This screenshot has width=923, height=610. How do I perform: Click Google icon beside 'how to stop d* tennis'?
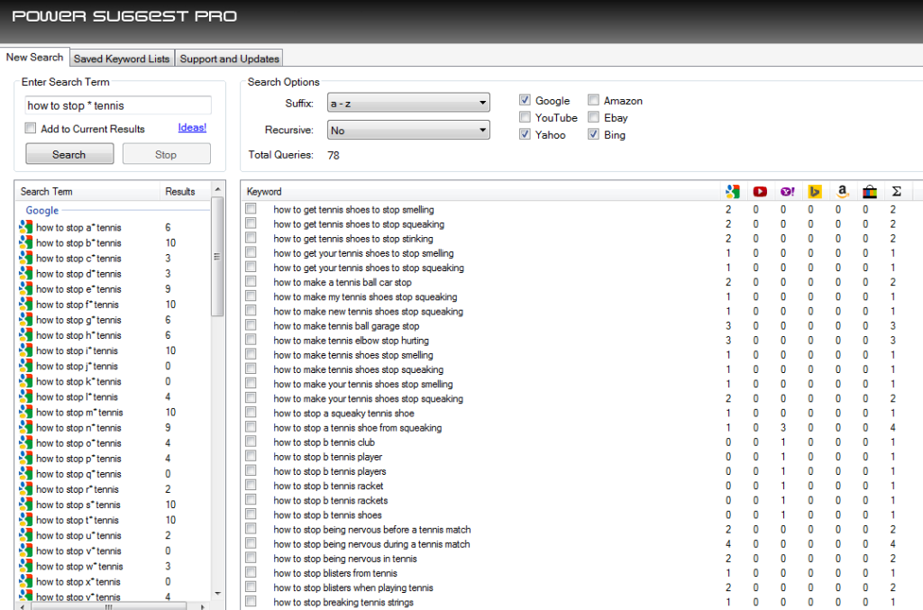point(26,273)
